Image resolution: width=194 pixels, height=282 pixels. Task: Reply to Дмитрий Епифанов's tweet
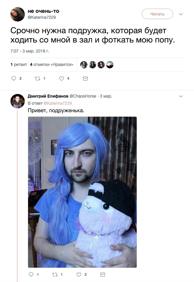point(31,275)
